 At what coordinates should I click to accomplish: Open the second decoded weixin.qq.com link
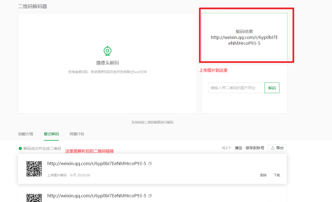97,196
